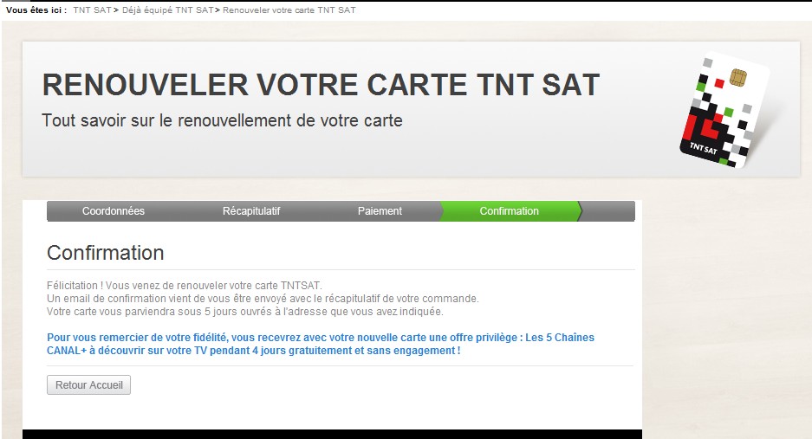The width and height of the screenshot is (812, 439).
Task: Click text Félicitation ! Vous venez de renouveler
Action: [x=185, y=285]
